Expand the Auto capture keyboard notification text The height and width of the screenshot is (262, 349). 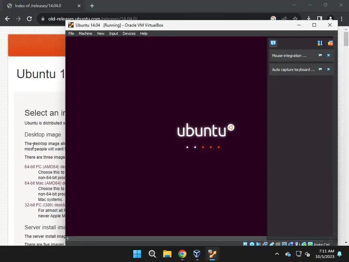(293, 70)
